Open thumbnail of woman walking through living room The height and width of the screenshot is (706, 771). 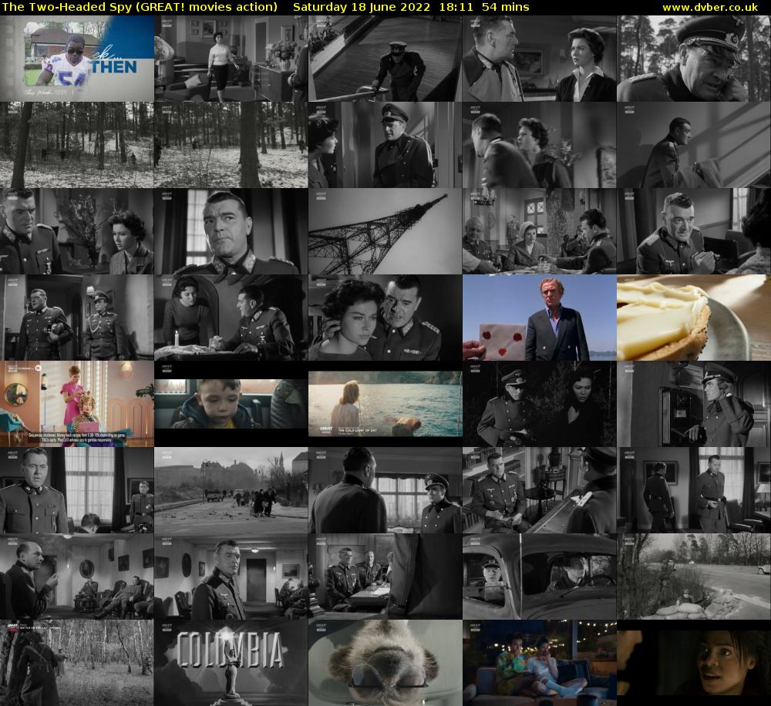pyautogui.click(x=231, y=59)
